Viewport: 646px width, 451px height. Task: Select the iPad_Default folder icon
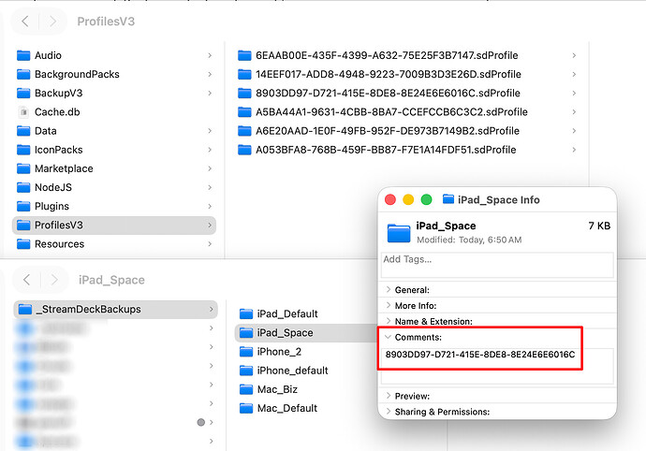(246, 313)
